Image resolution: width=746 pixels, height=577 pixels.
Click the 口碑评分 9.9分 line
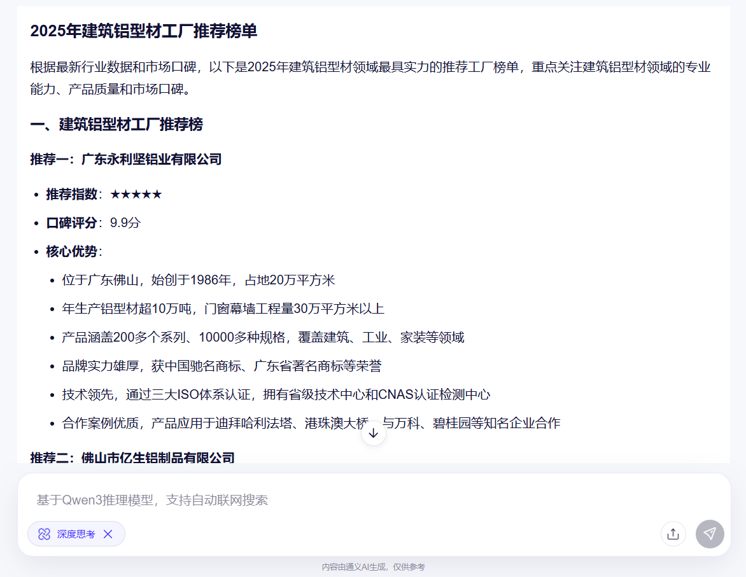93,223
